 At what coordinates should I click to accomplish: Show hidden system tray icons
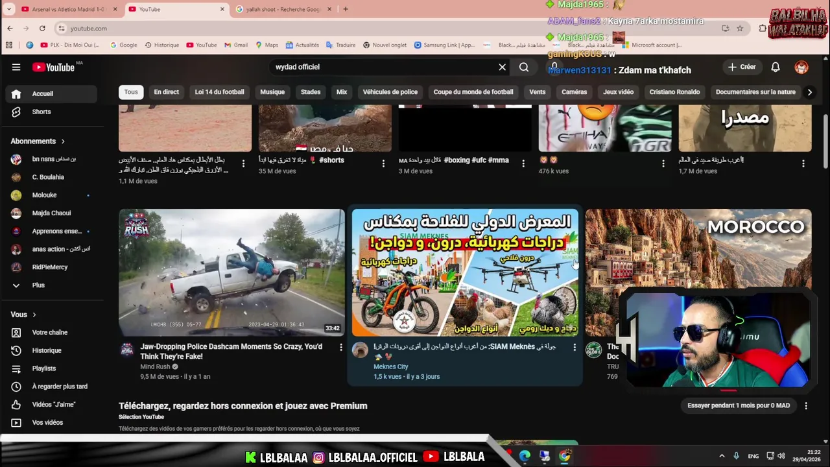tap(722, 456)
